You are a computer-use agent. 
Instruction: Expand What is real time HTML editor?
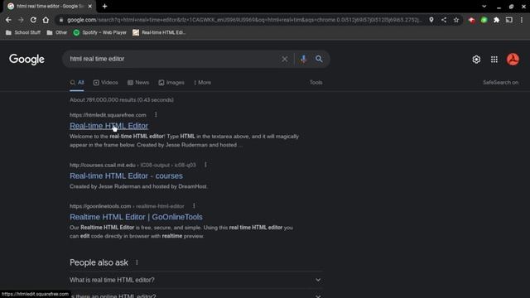[195, 280]
